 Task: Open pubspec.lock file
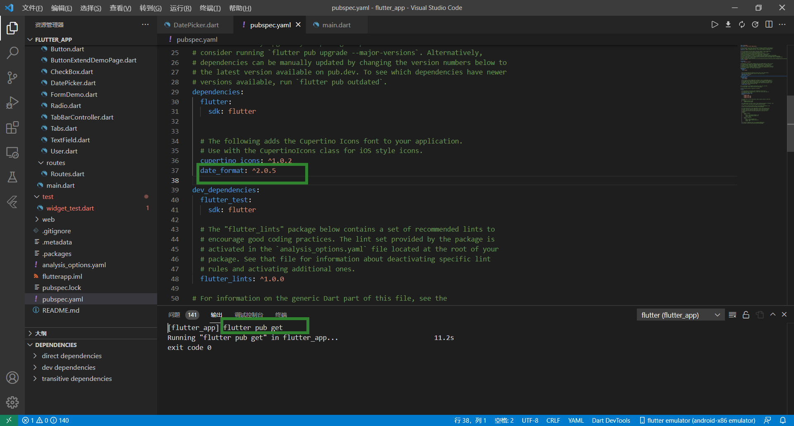(91, 287)
